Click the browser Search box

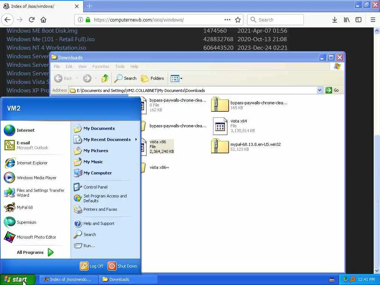[x=275, y=20]
